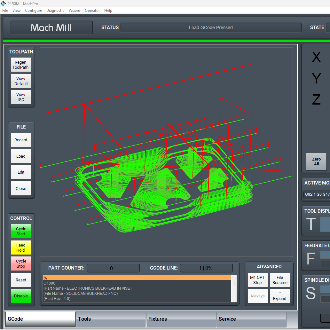Open the View menu
This screenshot has width=330, height=330.
pyautogui.click(x=16, y=11)
